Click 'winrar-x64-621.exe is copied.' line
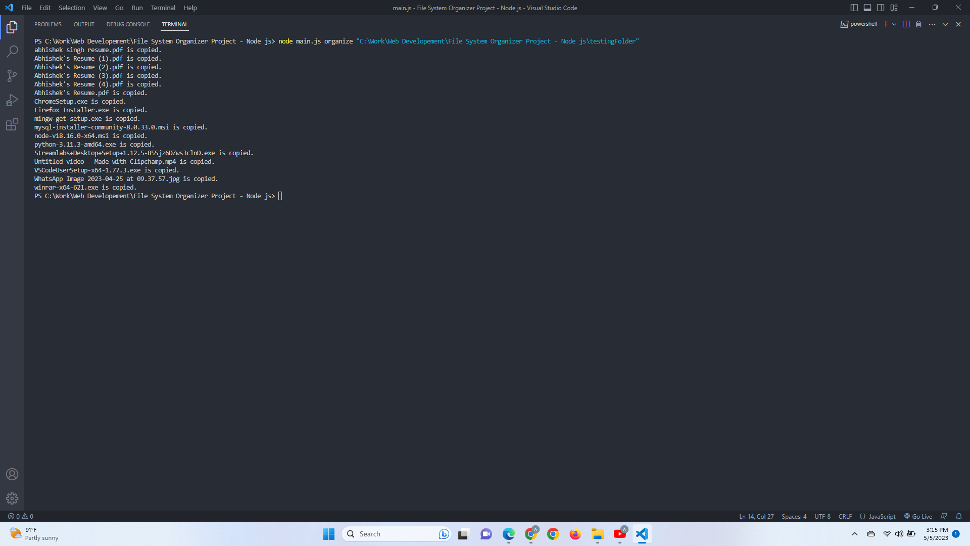 (x=85, y=188)
